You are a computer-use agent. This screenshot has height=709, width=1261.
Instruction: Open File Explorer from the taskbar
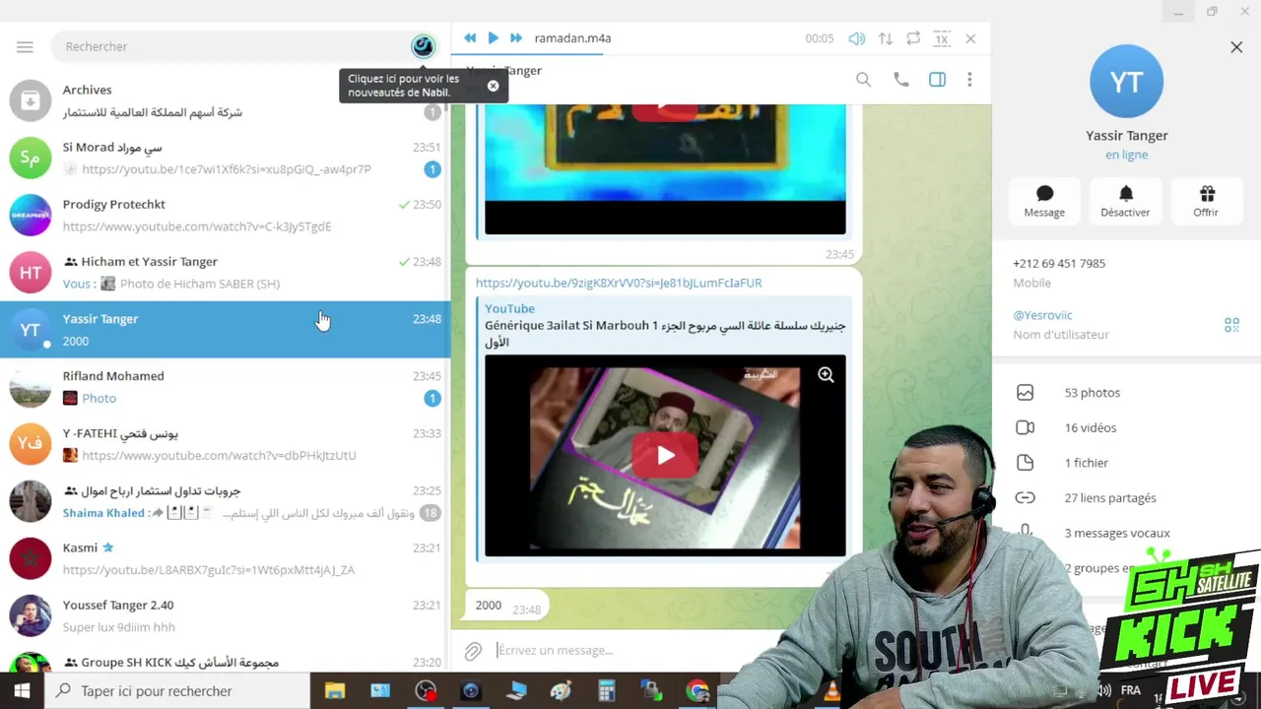click(335, 691)
